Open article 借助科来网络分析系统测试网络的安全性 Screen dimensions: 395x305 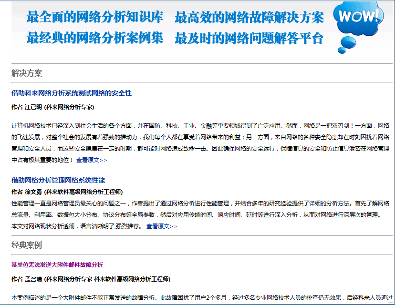(x=71, y=93)
